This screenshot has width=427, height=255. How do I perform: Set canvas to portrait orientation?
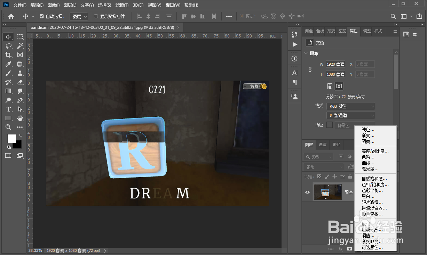pos(330,86)
